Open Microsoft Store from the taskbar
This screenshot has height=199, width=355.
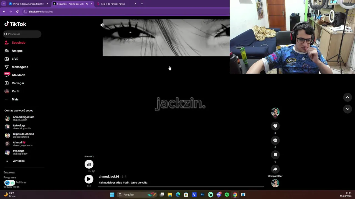coord(186,195)
